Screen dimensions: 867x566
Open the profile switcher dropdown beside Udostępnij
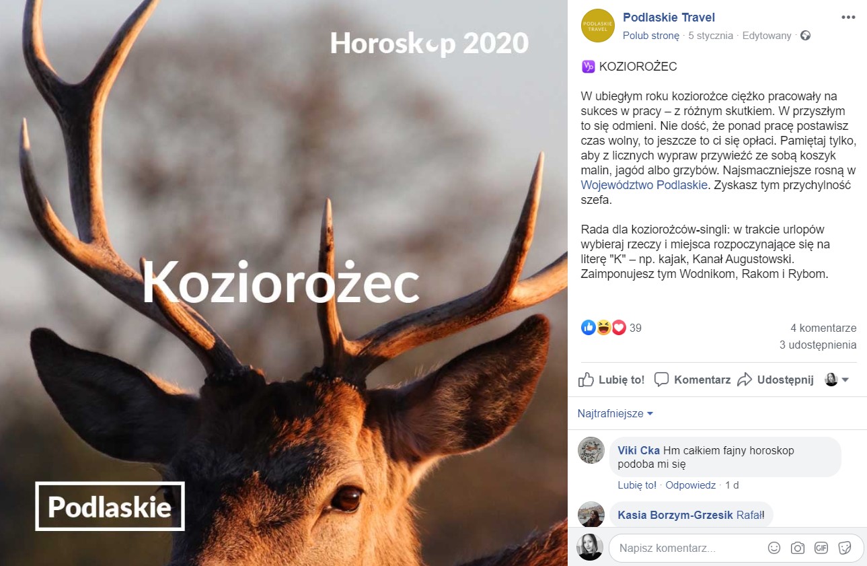tap(837, 380)
